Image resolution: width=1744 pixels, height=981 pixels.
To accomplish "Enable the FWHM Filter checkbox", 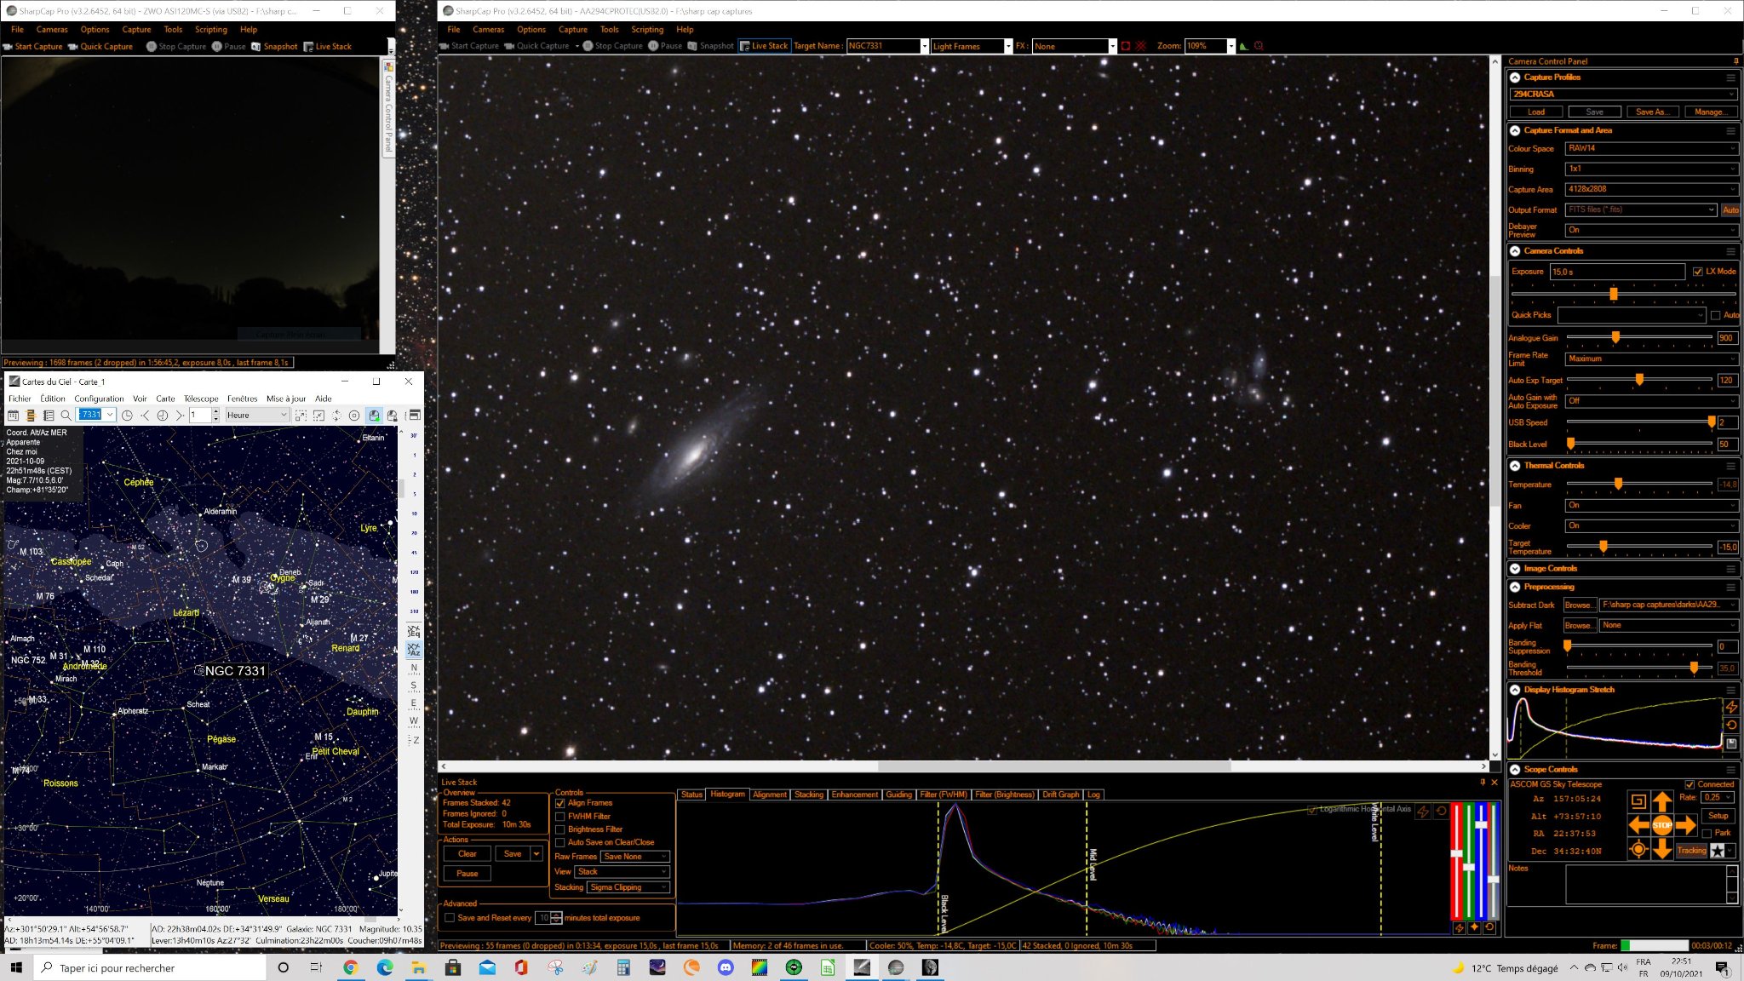I will pos(560,817).
